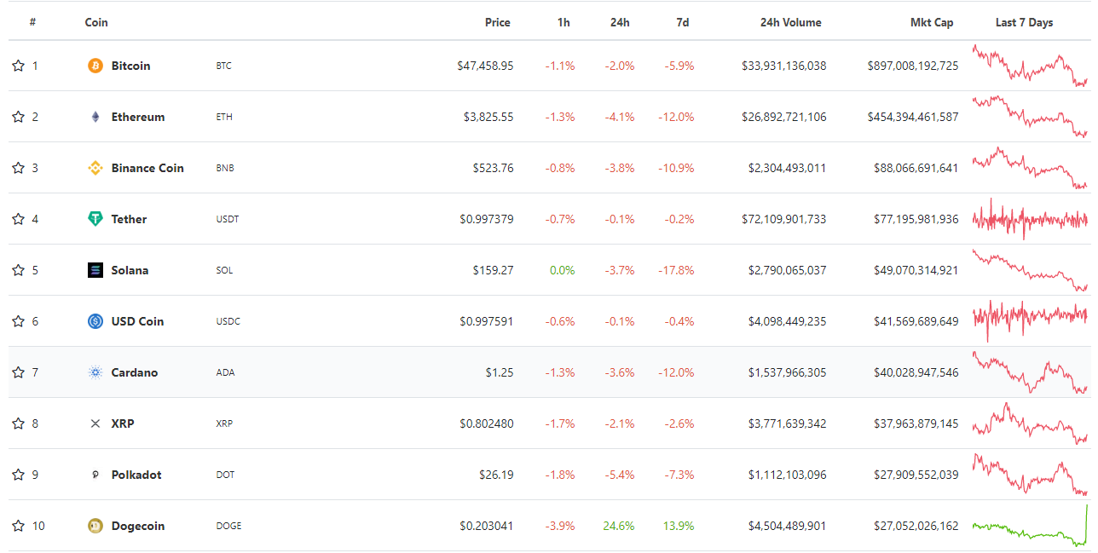Open USD Coin's 7-day sparkline
Viewport: 1098px width, 553px height.
click(x=1030, y=321)
